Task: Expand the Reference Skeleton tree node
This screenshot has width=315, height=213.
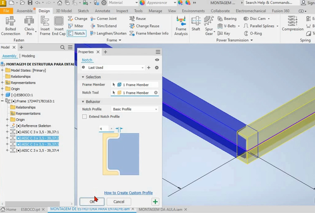Action: (x=7, y=126)
